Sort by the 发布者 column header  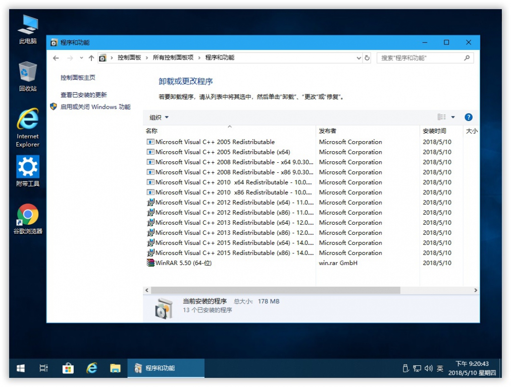368,131
